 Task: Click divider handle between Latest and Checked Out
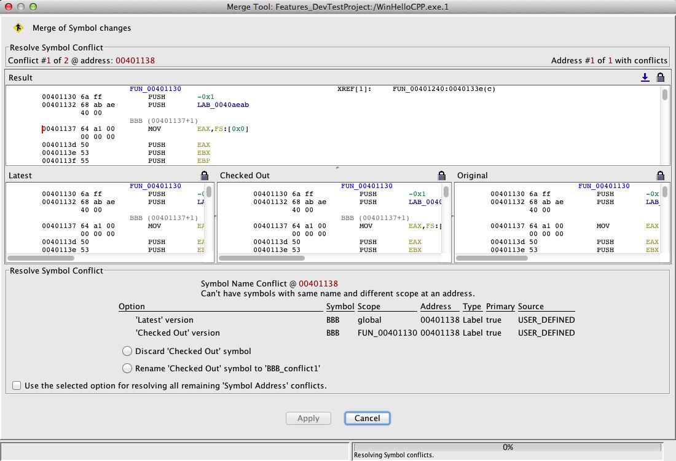[216, 216]
